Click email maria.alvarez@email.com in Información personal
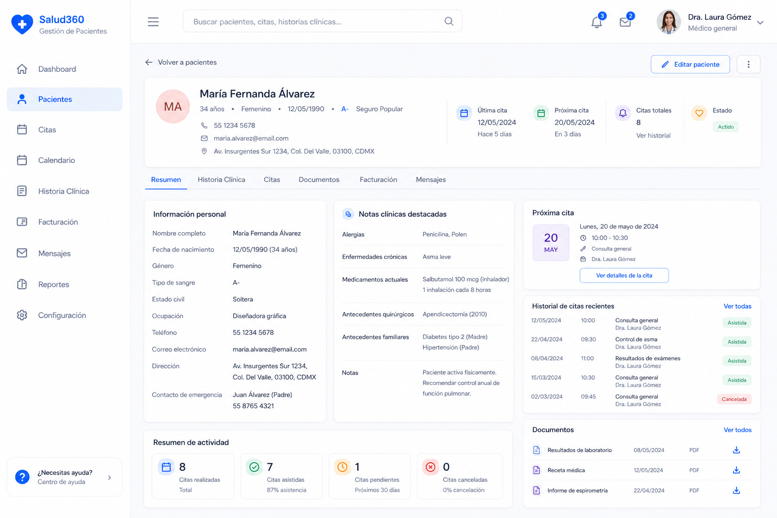The image size is (777, 518). coord(270,350)
